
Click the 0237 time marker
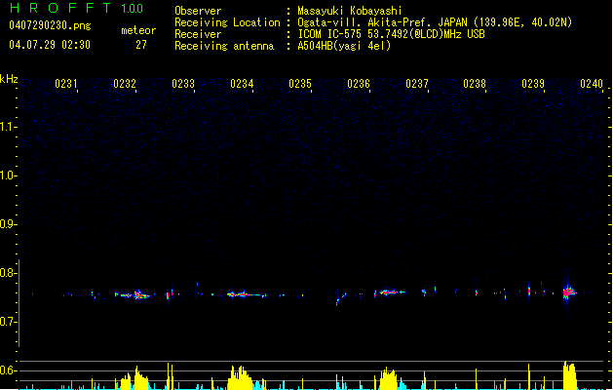(417, 83)
